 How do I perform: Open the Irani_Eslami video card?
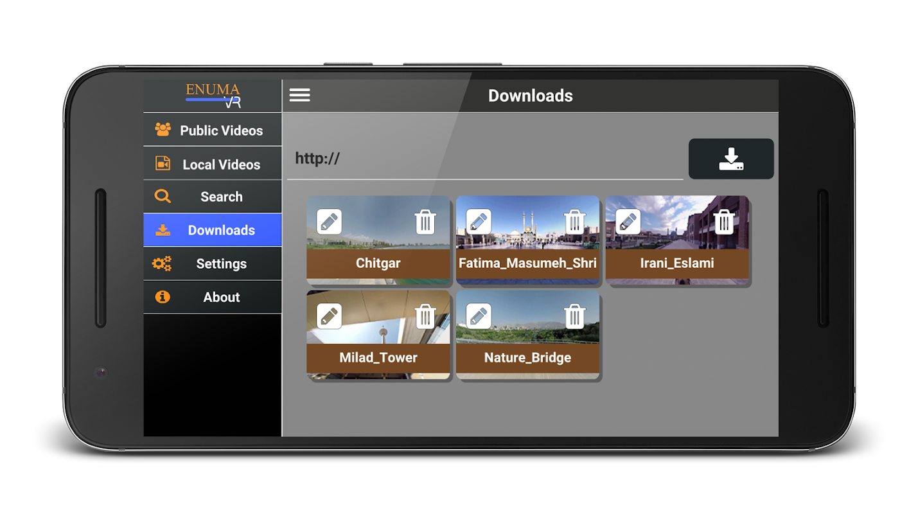[x=677, y=240]
